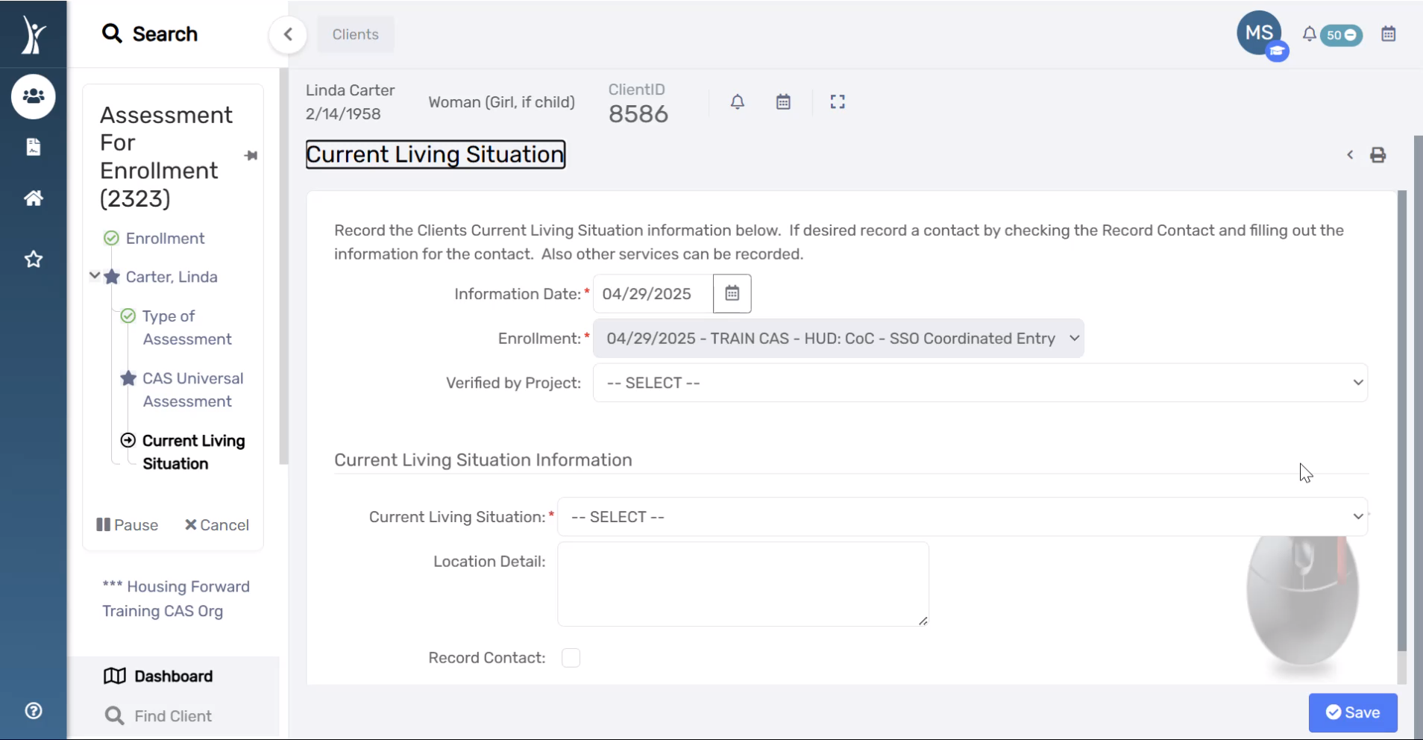Click client alerts bell next to ClientID
1423x740 pixels.
click(737, 102)
